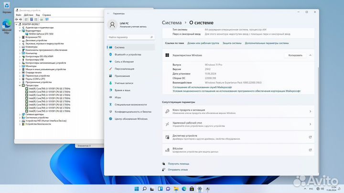The height and width of the screenshot is (193, 344).
Task: Click the Settings window back arrow
Action: pyautogui.click(x=108, y=13)
